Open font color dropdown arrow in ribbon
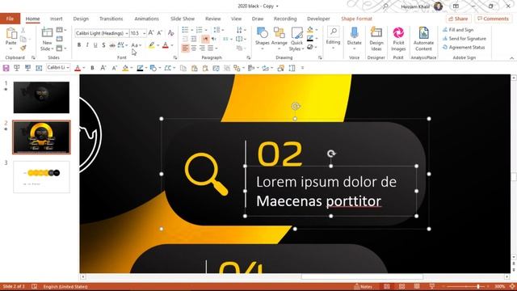Viewport: 517px width, 291px height. 172,45
